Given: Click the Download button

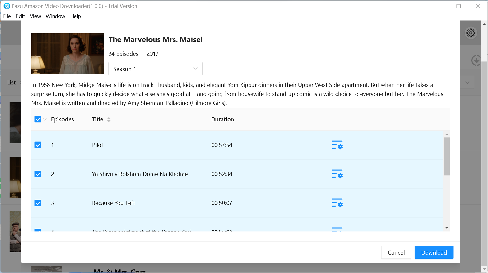Looking at the screenshot, I should coord(434,252).
